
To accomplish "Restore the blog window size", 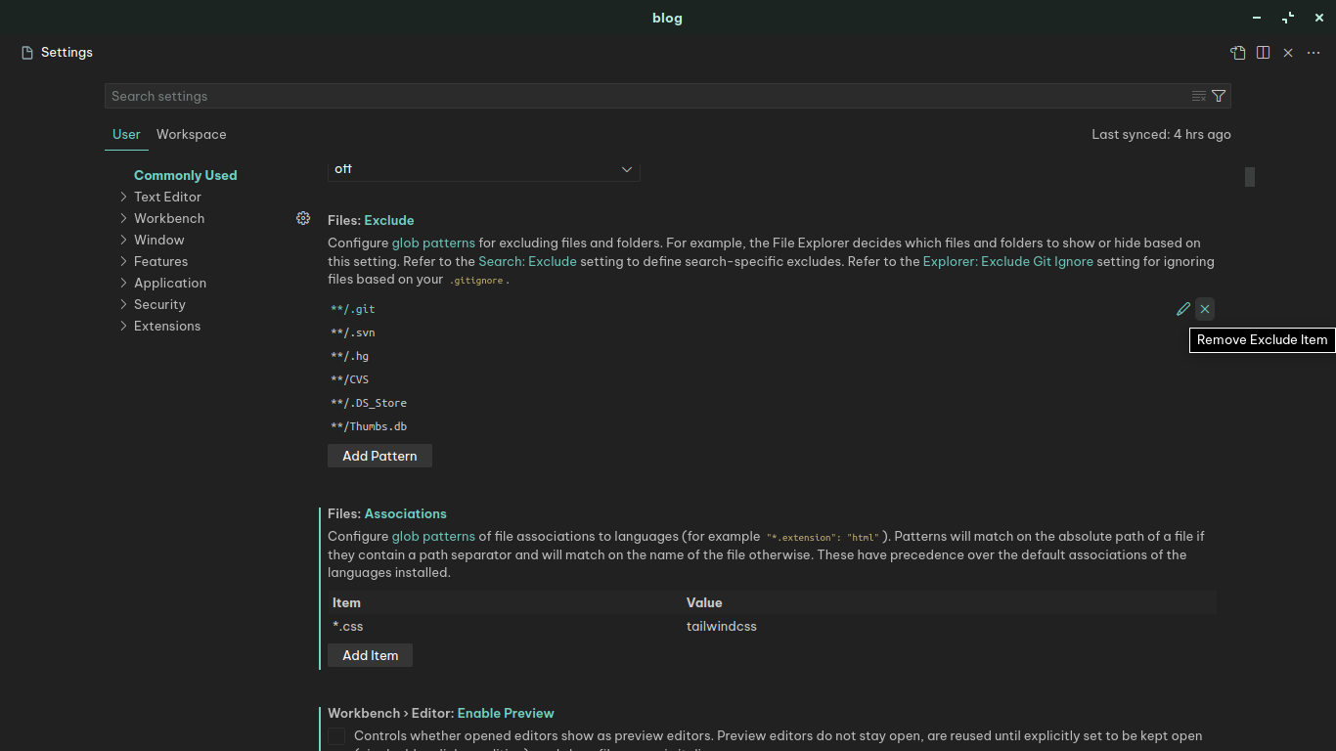I will [1288, 18].
